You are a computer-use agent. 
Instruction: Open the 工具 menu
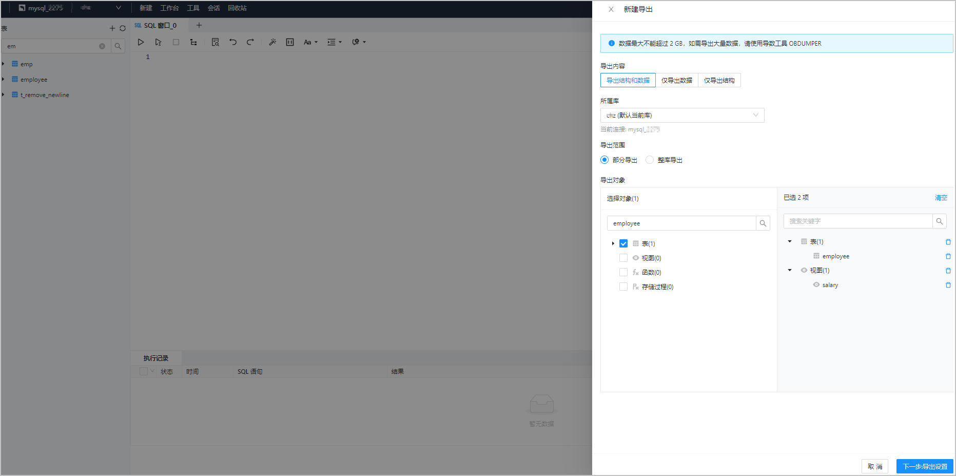click(193, 8)
